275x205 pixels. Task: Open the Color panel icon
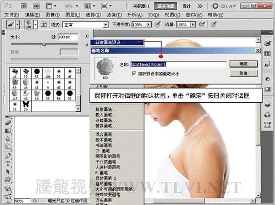coord(267,43)
